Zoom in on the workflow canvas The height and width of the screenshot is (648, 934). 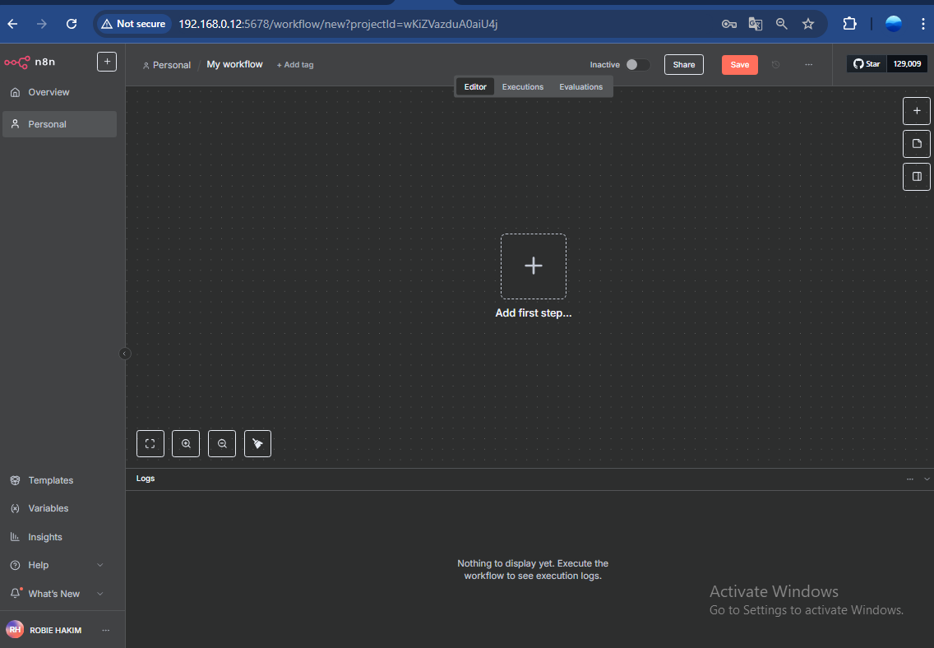point(186,444)
